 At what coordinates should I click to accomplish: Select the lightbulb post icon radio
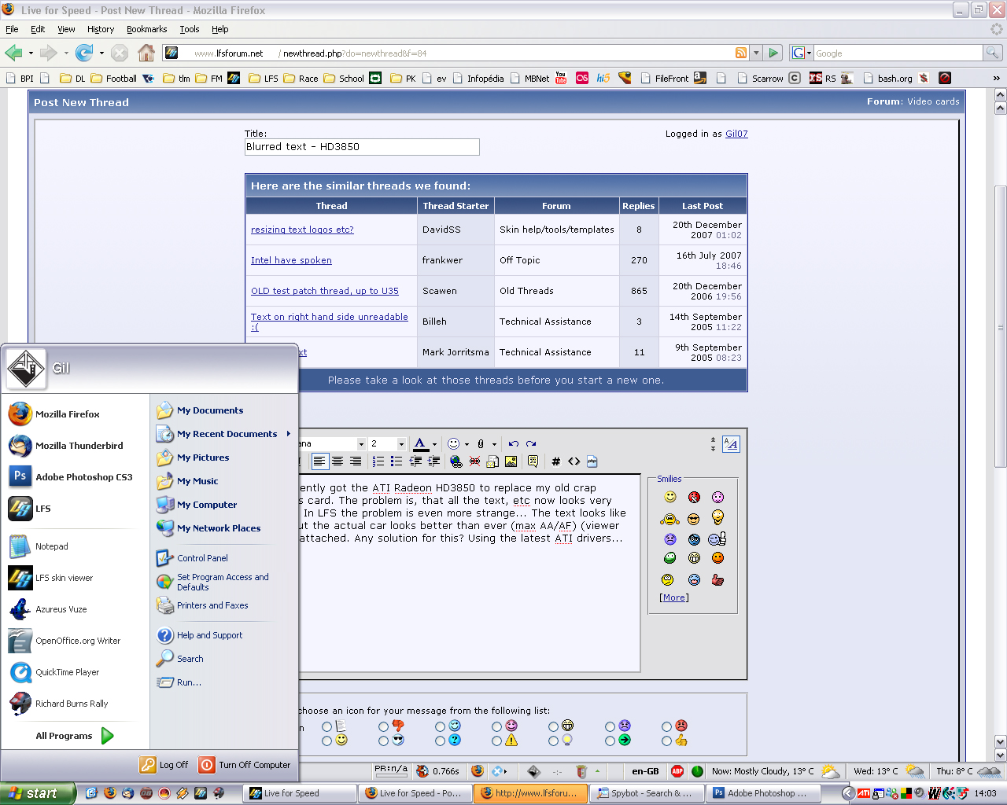(553, 741)
